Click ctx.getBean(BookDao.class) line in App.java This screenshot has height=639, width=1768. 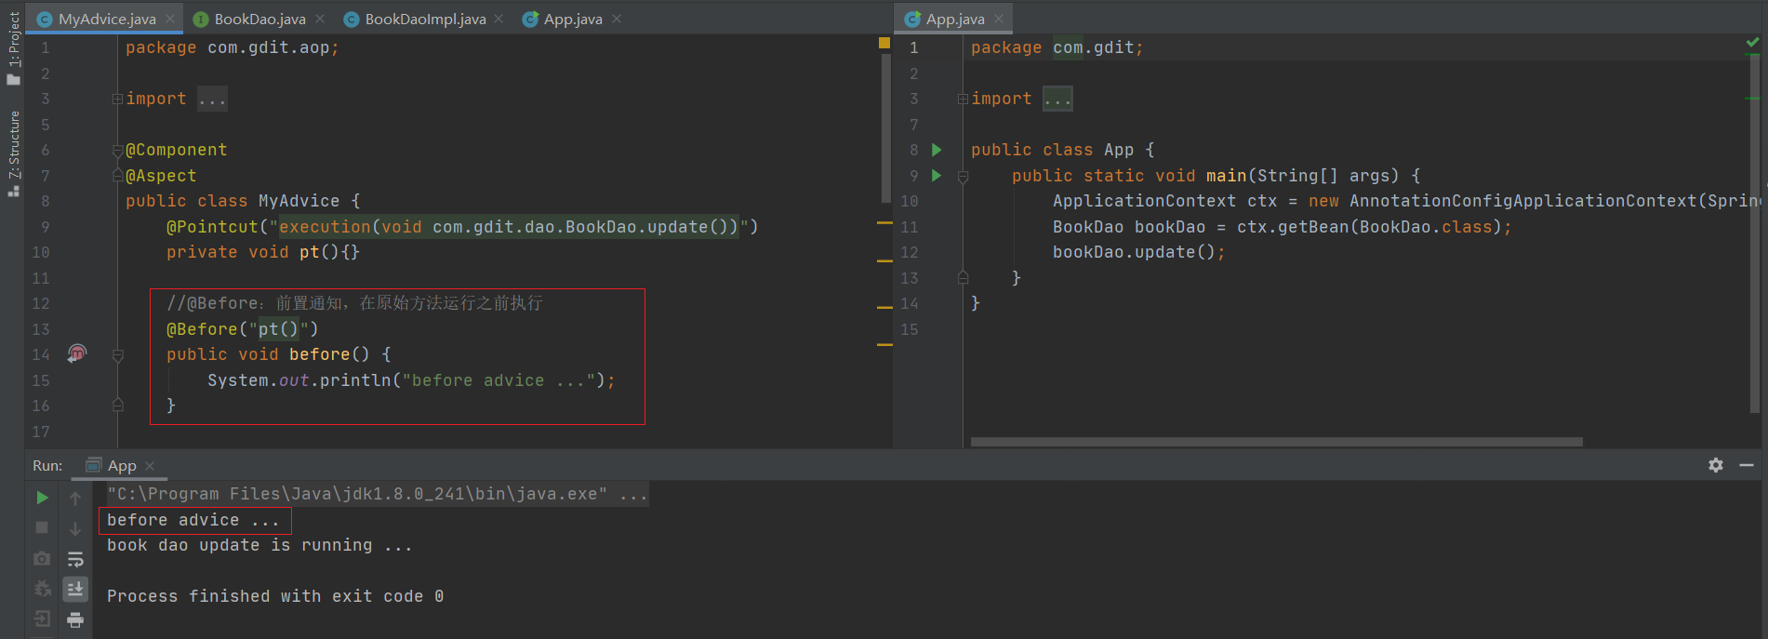coord(1283,227)
